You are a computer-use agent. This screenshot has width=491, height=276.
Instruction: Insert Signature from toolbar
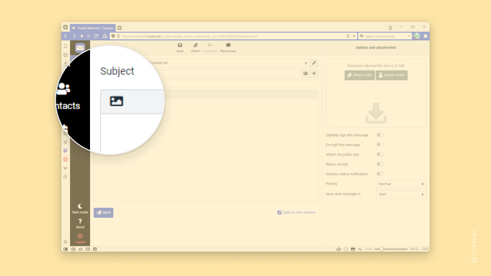pos(210,48)
